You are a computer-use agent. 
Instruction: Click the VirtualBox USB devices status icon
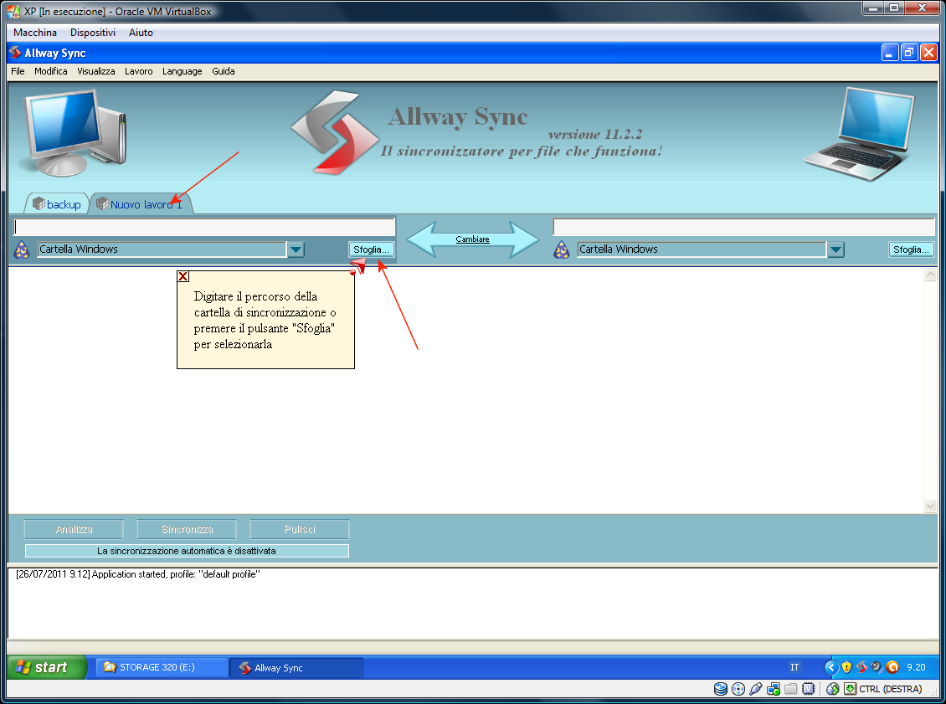point(755,689)
